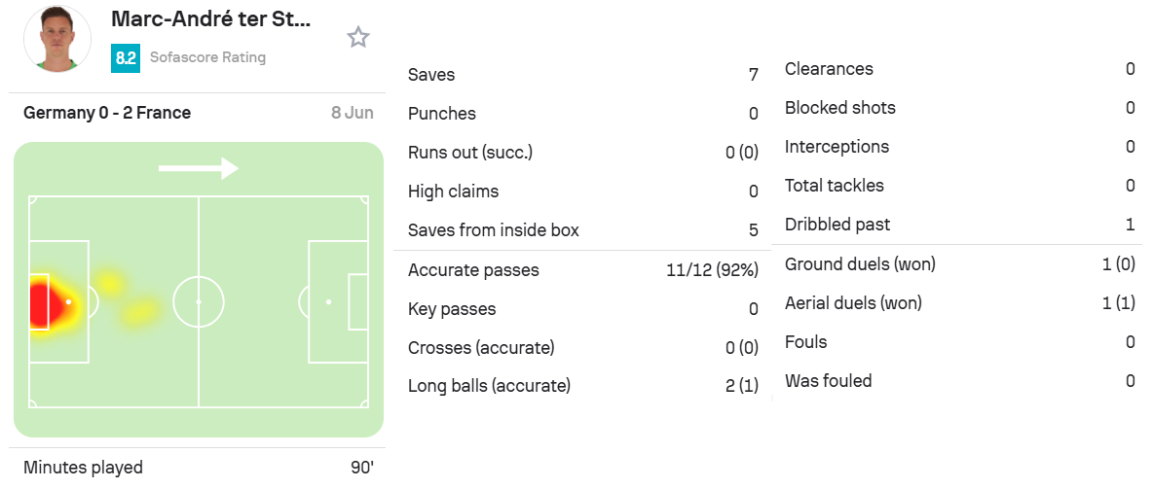The image size is (1153, 489).
Task: Click the red heatmap zone in goal
Action: click(41, 301)
